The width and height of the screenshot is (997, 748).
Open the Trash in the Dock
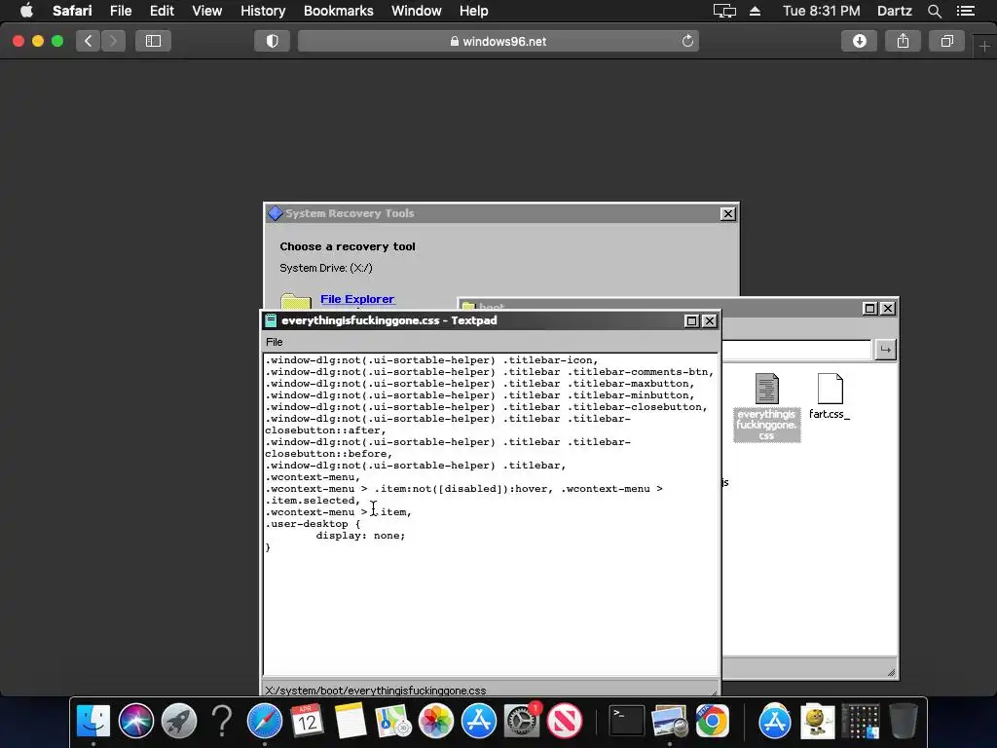904,721
